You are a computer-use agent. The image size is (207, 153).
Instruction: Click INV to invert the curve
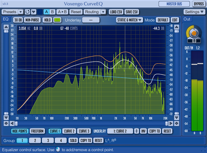tap(143, 131)
